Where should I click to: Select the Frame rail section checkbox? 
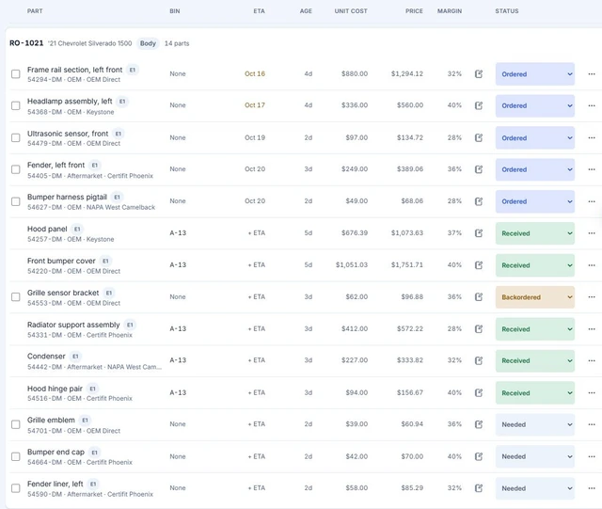click(15, 73)
